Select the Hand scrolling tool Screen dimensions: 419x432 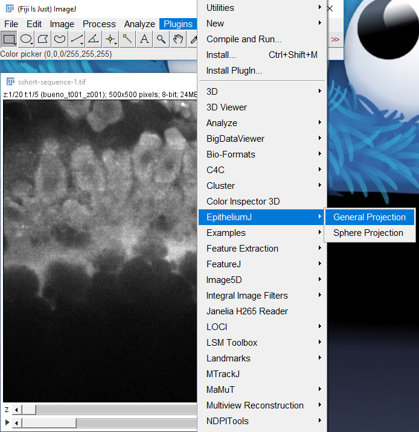(x=178, y=39)
